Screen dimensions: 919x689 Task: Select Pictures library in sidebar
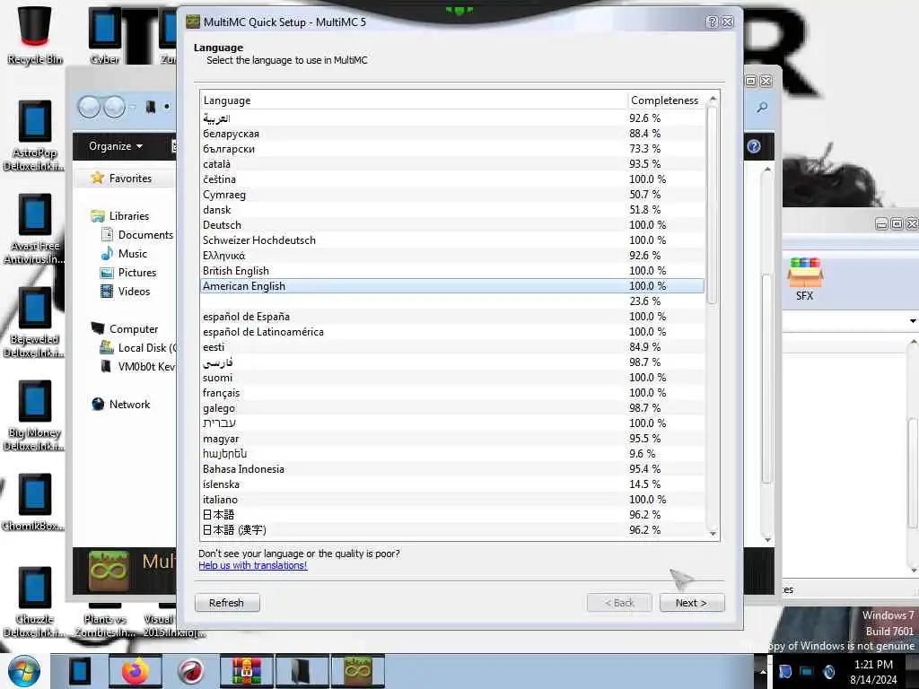point(128,273)
